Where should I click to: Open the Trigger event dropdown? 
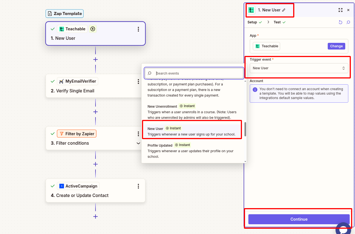(x=299, y=68)
